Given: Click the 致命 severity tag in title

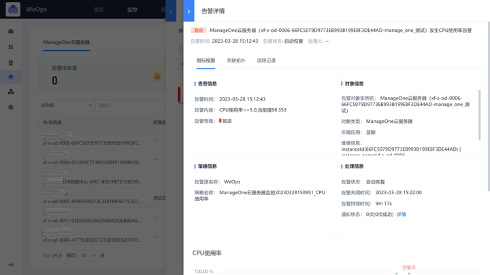Looking at the screenshot, I should (199, 31).
